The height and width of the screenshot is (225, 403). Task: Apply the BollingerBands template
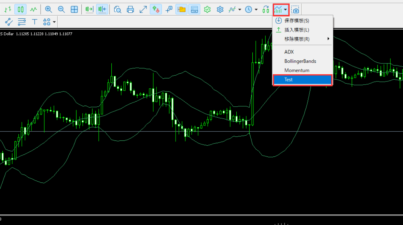(300, 61)
